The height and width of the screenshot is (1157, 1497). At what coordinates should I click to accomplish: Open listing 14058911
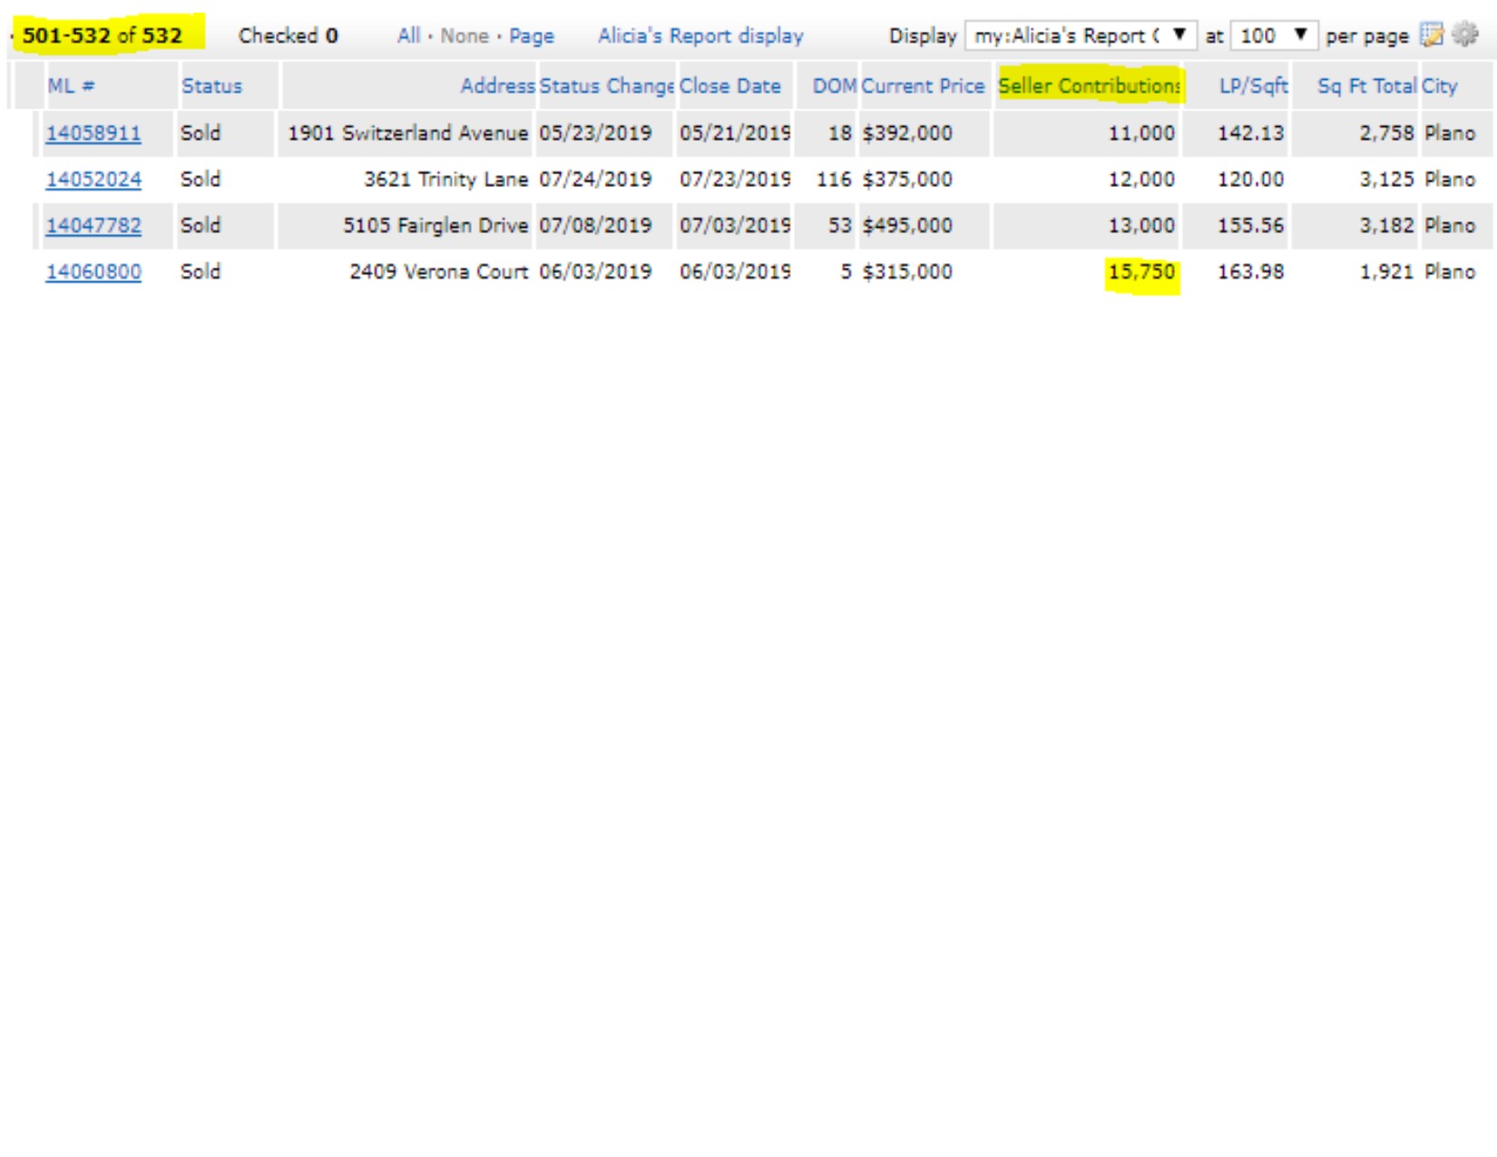[93, 133]
